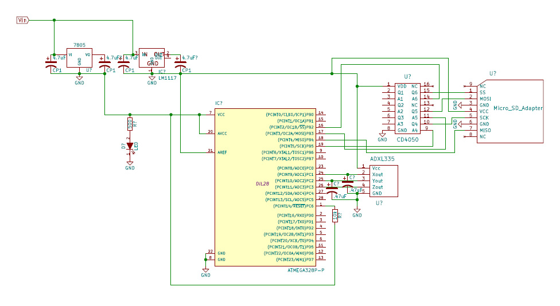Select the 7805 regulator symbol
The height and width of the screenshot is (306, 560).
(79, 58)
